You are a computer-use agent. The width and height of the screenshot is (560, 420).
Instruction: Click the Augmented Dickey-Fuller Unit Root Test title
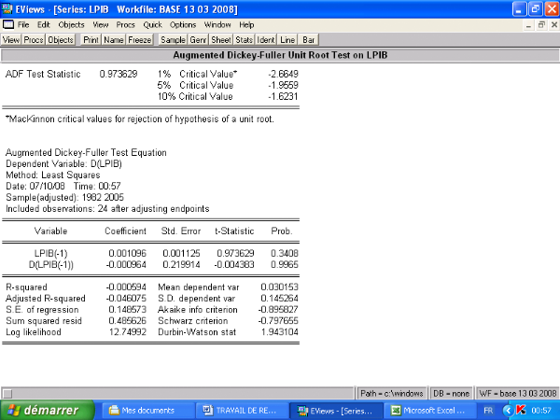pyautogui.click(x=280, y=55)
